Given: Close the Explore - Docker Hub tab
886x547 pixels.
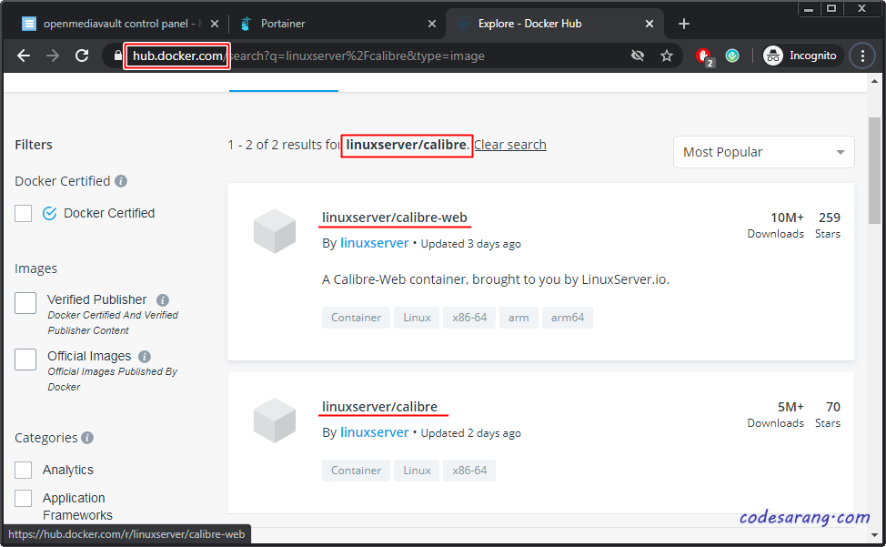Looking at the screenshot, I should [649, 24].
